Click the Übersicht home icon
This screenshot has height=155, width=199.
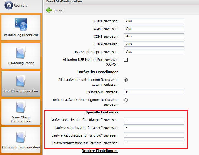(x=9, y=5)
